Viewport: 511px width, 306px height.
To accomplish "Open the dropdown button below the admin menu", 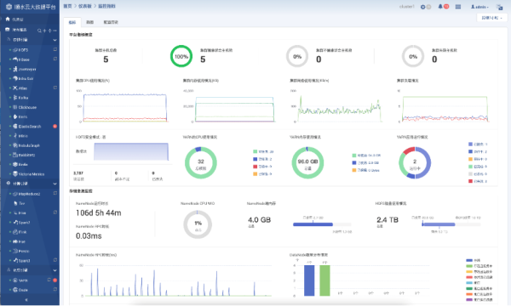I will (491, 18).
